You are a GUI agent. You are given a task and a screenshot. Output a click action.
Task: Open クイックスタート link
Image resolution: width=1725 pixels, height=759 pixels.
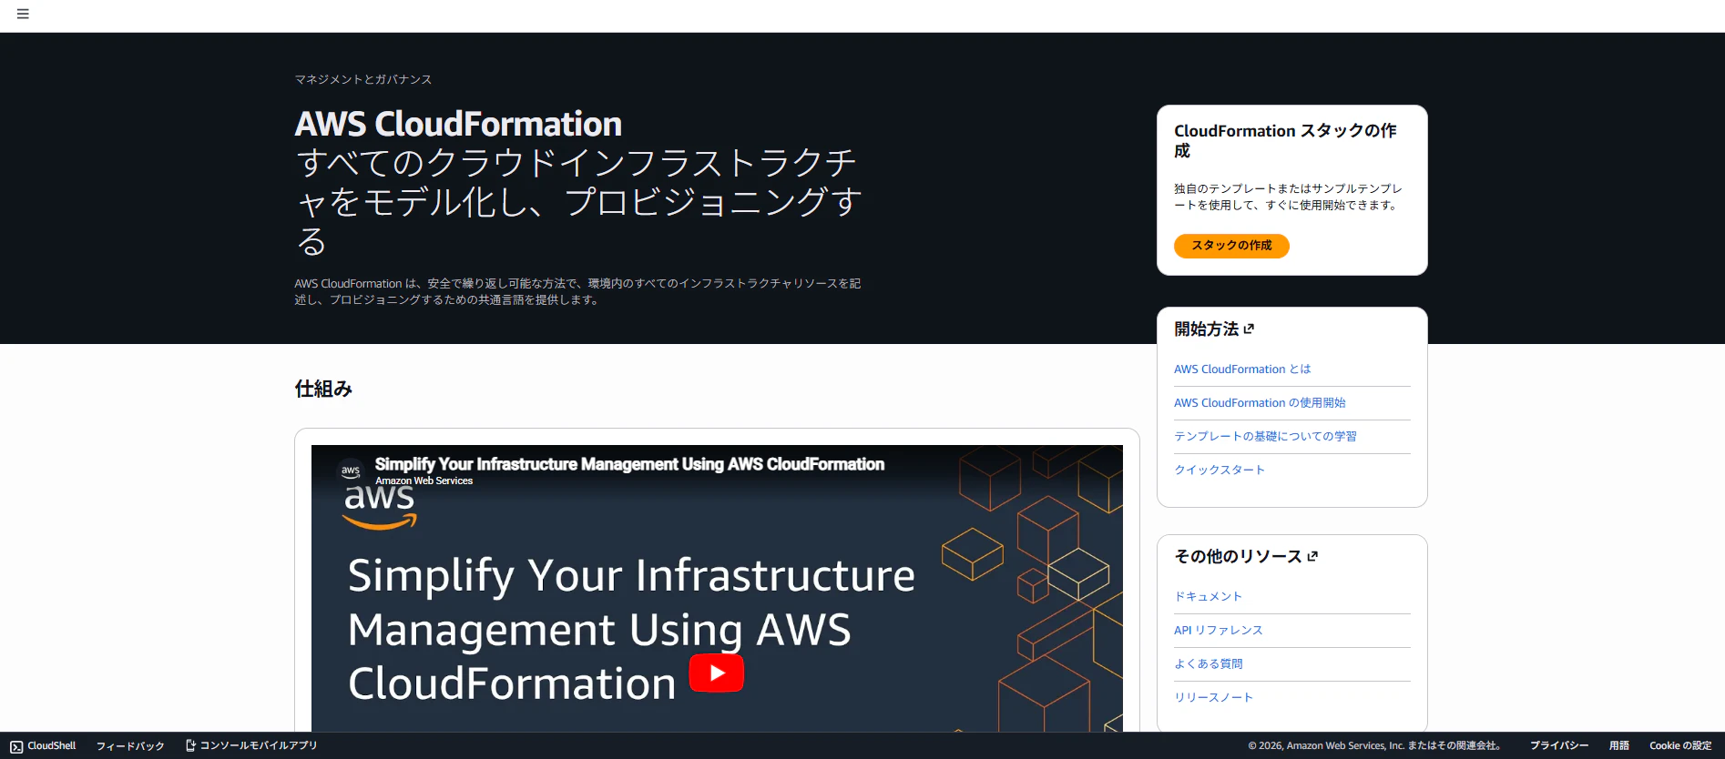[x=1220, y=471]
